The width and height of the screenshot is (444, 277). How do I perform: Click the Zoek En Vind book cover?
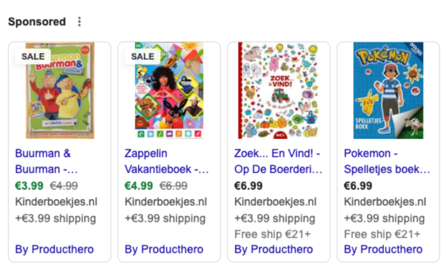pos(279,90)
